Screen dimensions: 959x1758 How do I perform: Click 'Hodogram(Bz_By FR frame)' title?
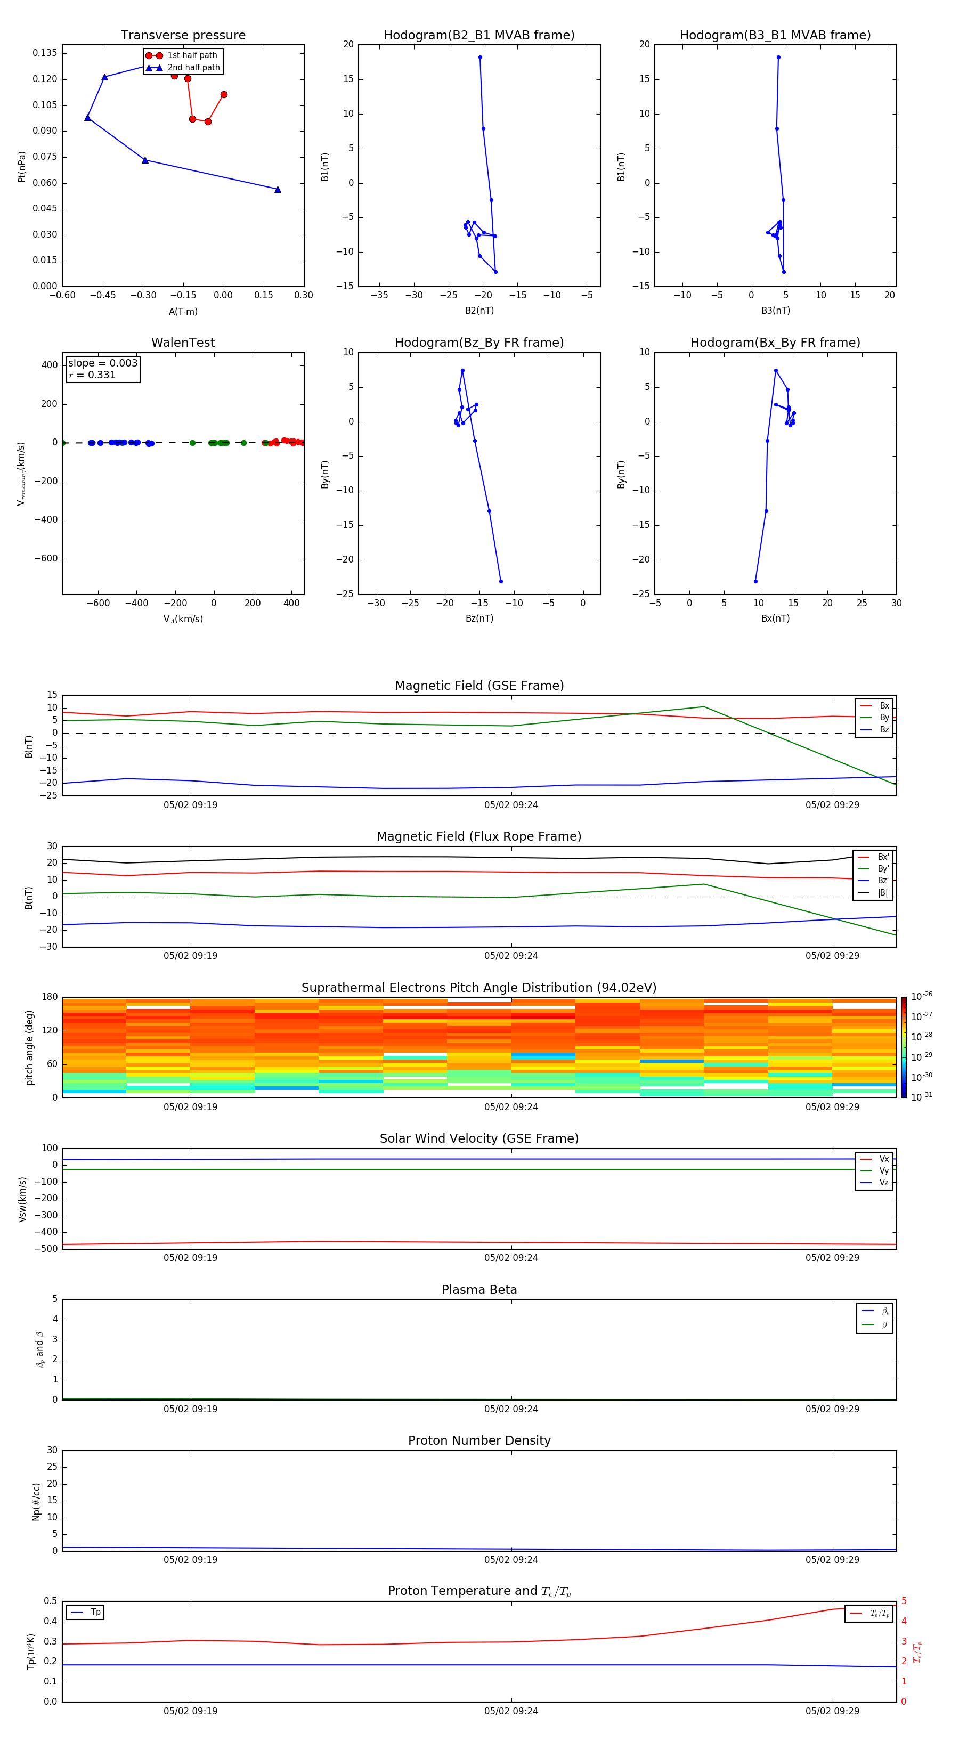click(479, 343)
